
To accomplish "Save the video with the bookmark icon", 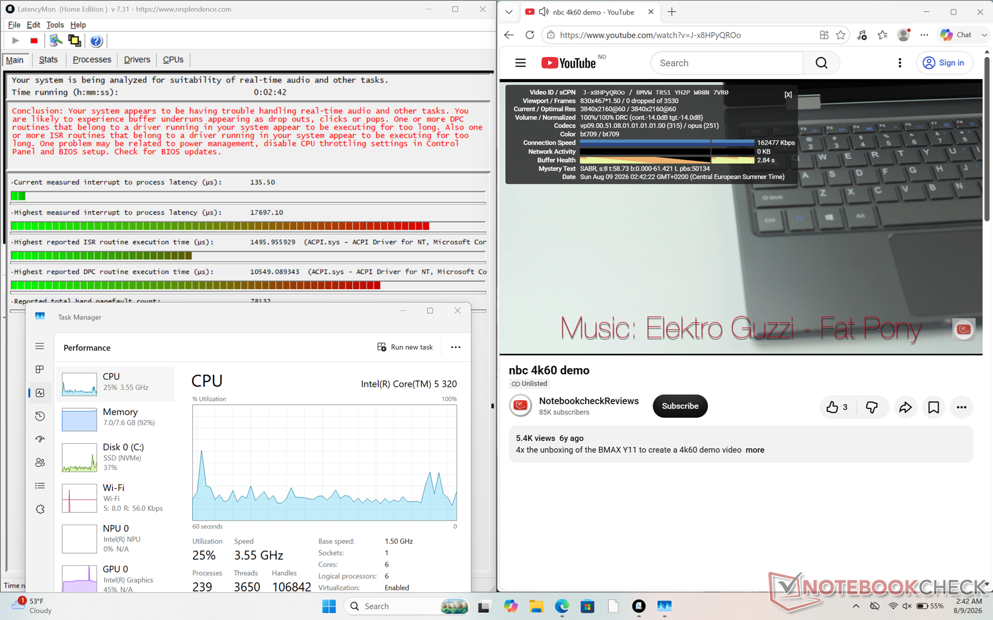I will pos(934,407).
